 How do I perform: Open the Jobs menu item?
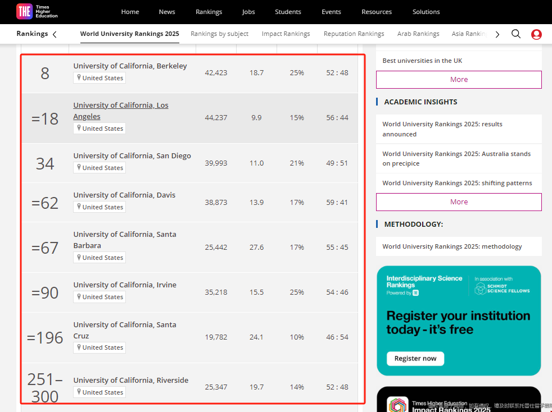[x=248, y=12]
